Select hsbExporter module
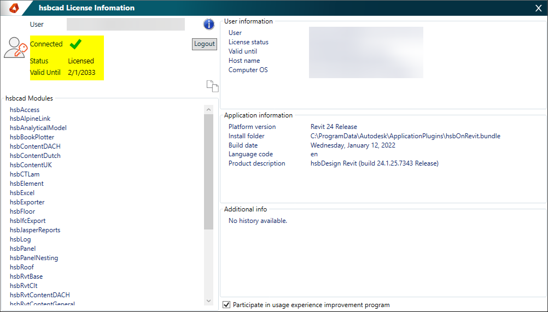The image size is (548, 312). [27, 202]
